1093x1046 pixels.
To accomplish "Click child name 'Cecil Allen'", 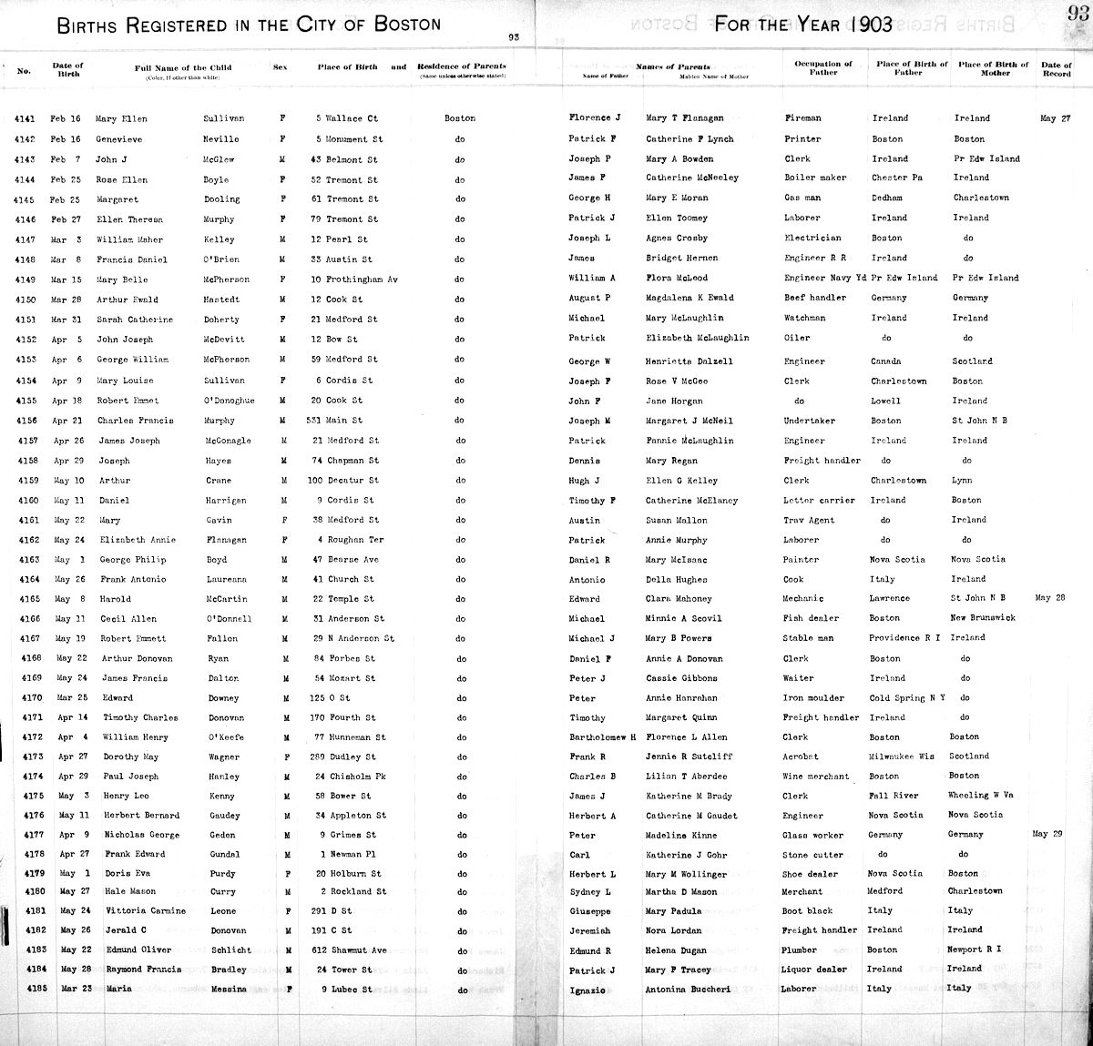I will click(128, 619).
